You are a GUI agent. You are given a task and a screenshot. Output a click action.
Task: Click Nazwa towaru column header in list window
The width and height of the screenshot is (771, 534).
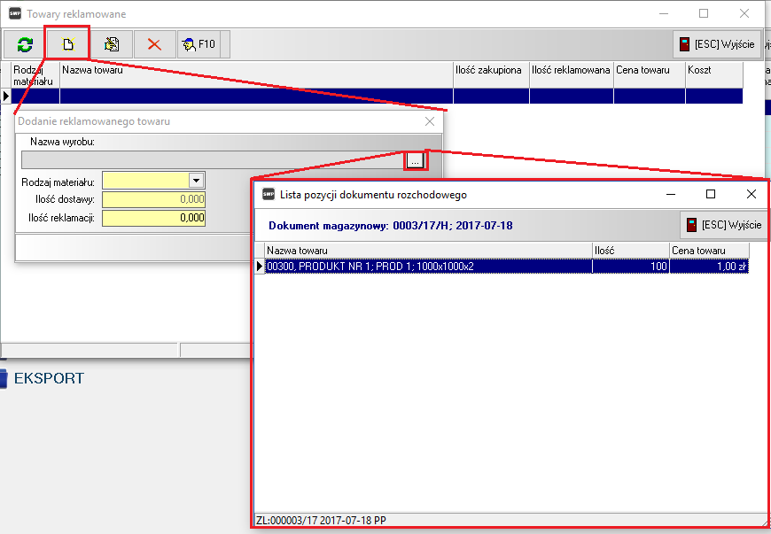coord(425,251)
